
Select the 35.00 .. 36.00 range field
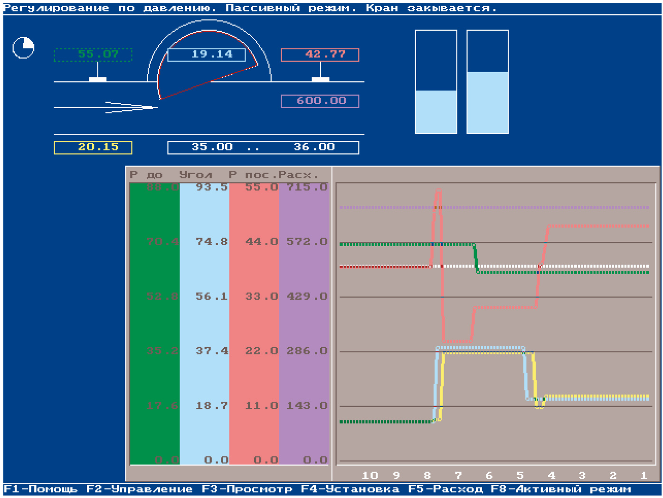tap(263, 148)
